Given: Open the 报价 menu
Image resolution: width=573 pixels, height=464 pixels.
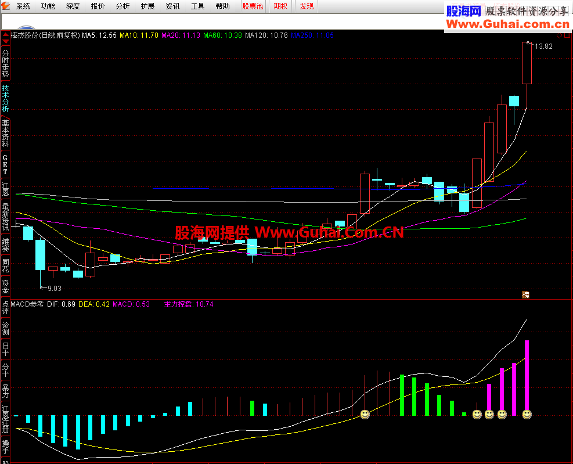Looking at the screenshot, I should point(98,6).
